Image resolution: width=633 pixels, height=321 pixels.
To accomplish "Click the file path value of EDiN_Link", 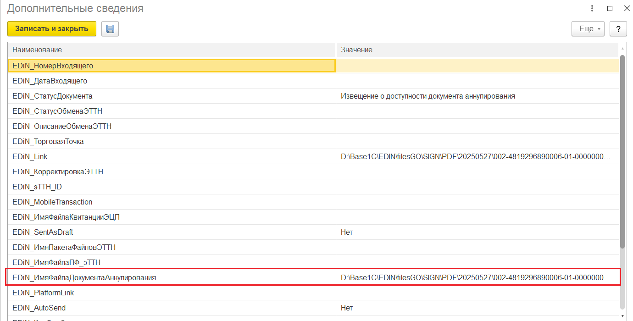I will (x=476, y=156).
